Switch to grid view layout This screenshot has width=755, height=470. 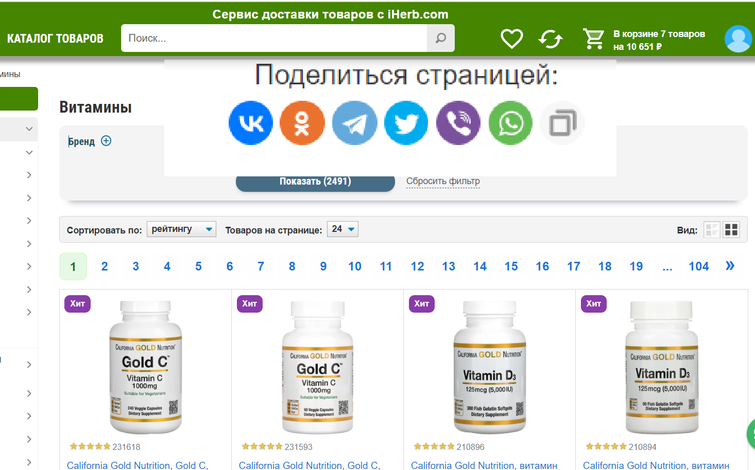click(x=731, y=229)
